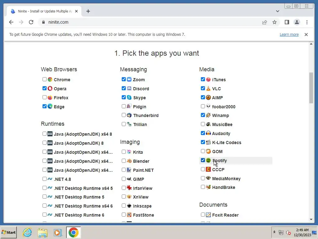Check the Foxit Reader checkbox
The image size is (318, 239).
[203, 215]
